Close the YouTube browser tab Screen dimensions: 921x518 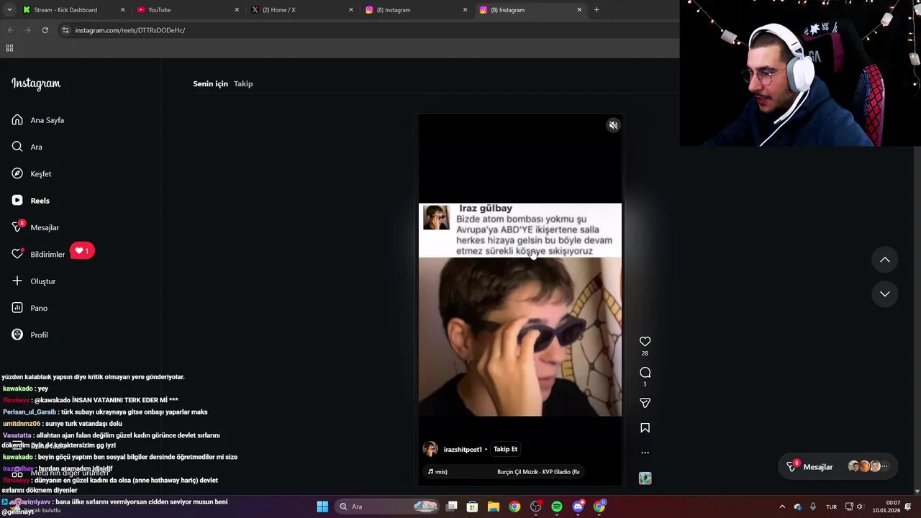click(x=237, y=10)
